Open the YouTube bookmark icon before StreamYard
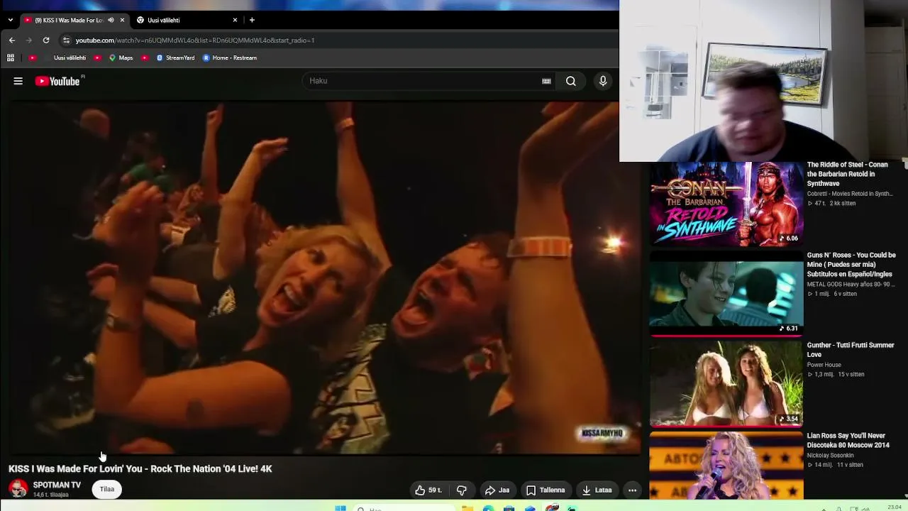The width and height of the screenshot is (908, 511). coord(145,57)
